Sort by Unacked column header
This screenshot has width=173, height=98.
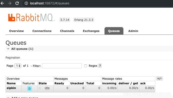[x=77, y=83]
